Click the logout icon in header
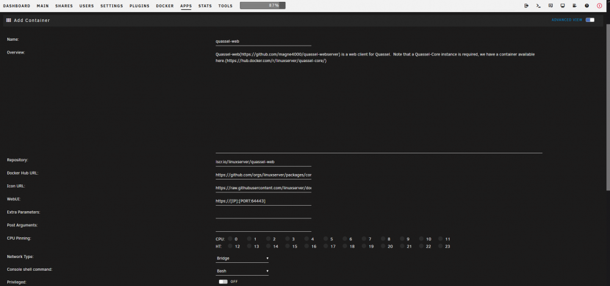610x286 pixels. (x=526, y=6)
